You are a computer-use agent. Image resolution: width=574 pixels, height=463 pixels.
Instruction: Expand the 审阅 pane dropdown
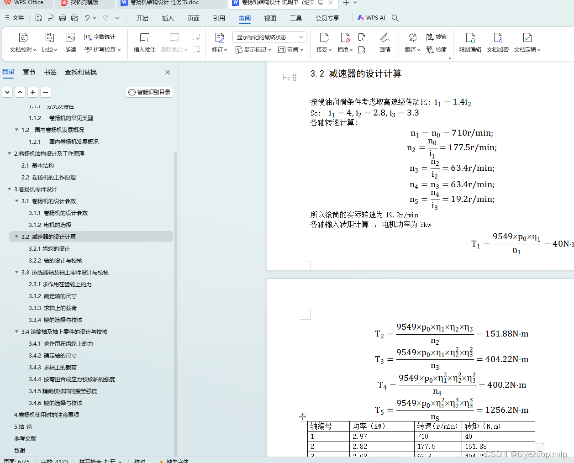click(290, 49)
